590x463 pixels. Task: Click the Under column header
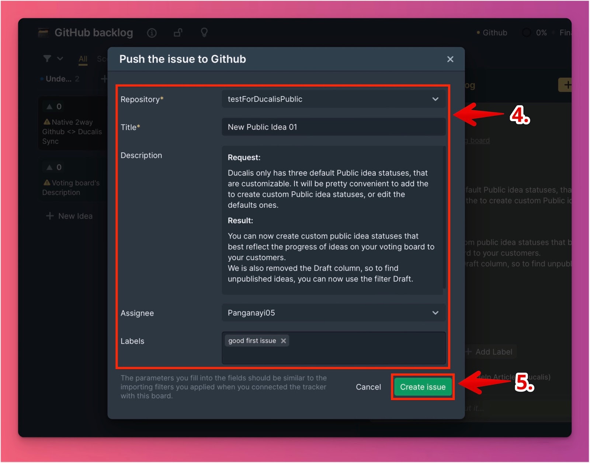click(59, 79)
